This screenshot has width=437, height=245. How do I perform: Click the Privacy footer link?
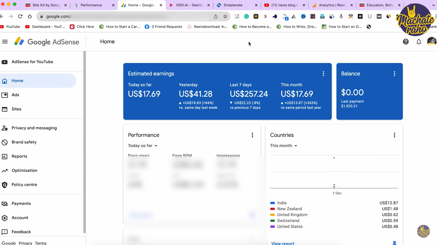coord(25,243)
